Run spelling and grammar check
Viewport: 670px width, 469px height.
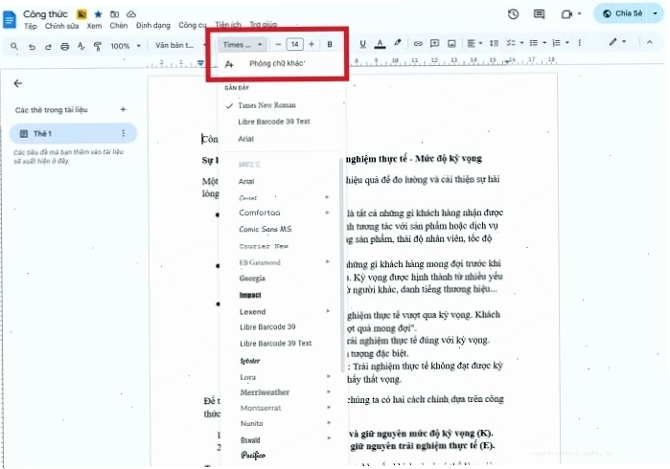[x=81, y=46]
